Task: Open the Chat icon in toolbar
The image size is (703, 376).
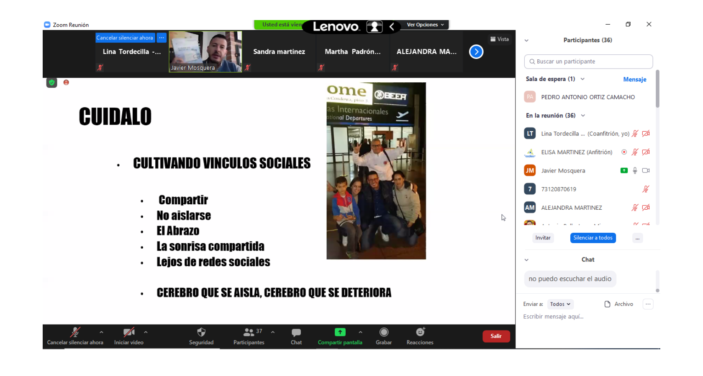Action: click(296, 333)
